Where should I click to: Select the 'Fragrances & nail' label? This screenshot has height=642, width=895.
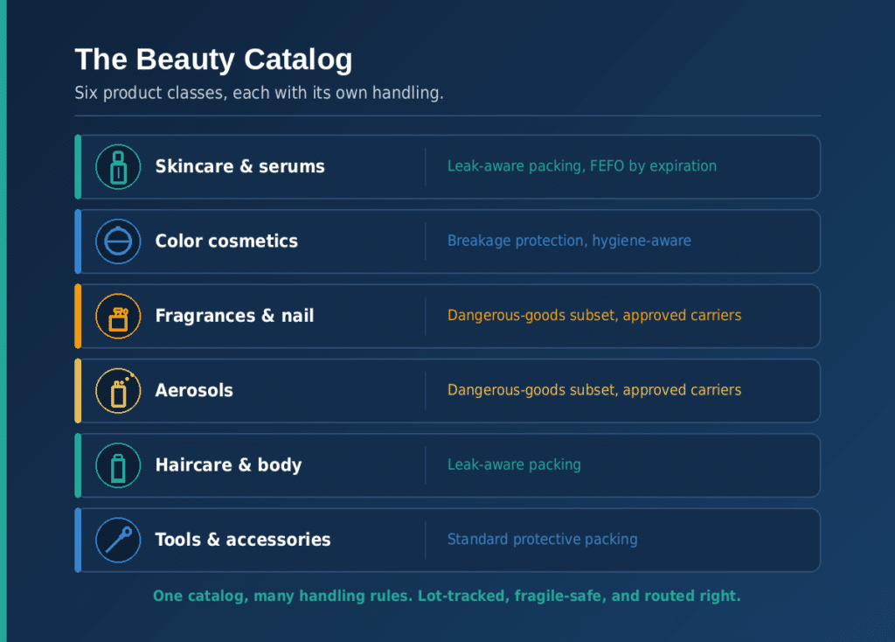pyautogui.click(x=234, y=315)
